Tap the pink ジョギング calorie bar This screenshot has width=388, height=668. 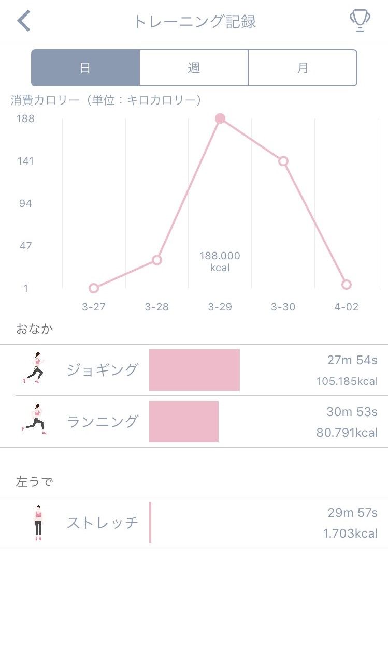coord(194,370)
